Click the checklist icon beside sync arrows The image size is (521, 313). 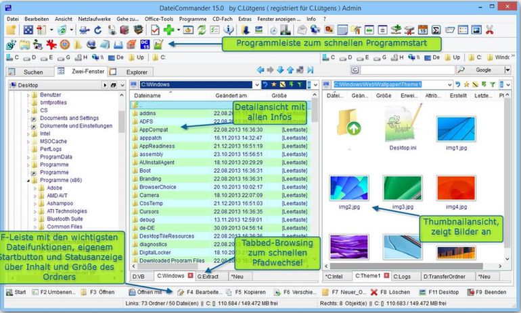tap(214, 30)
